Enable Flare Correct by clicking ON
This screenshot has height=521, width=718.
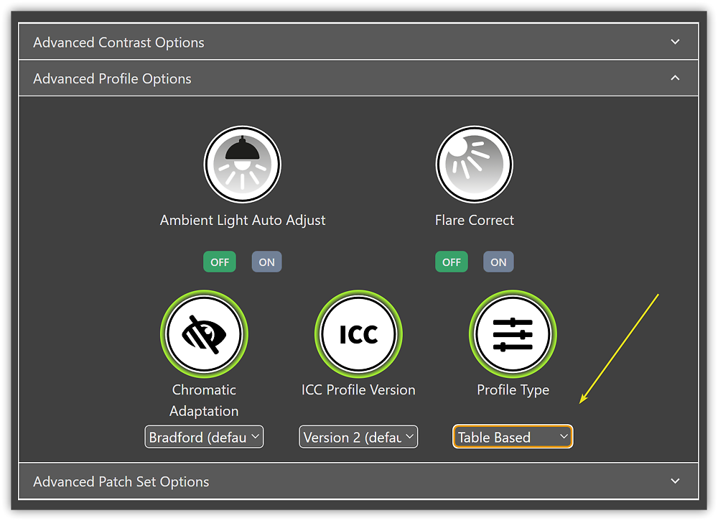click(498, 262)
